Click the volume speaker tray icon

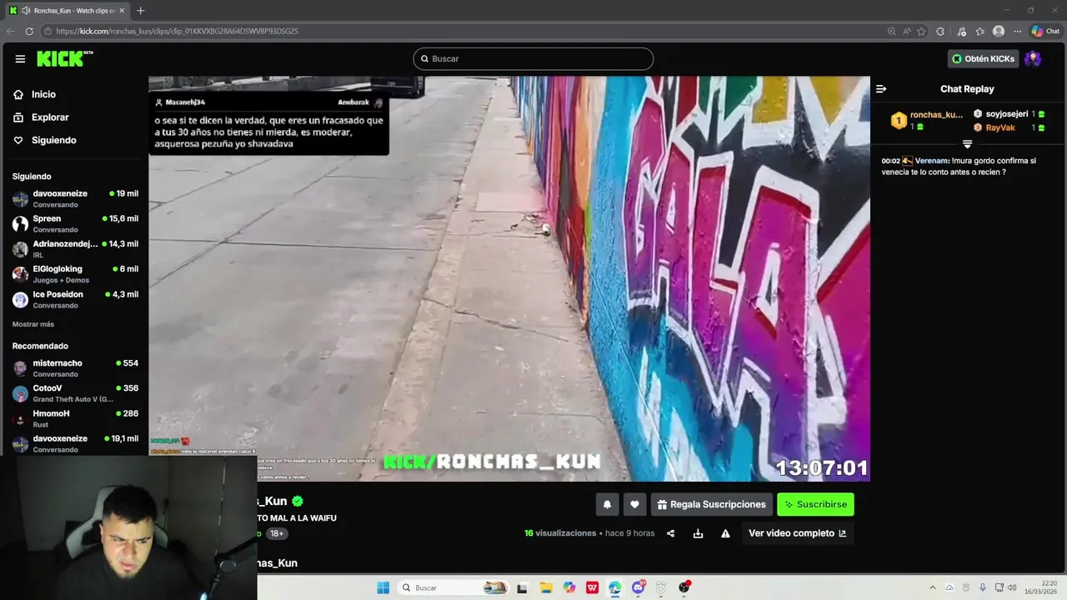point(1012,587)
